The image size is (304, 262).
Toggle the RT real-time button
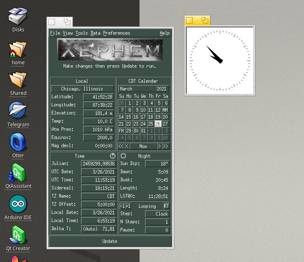click(166, 206)
